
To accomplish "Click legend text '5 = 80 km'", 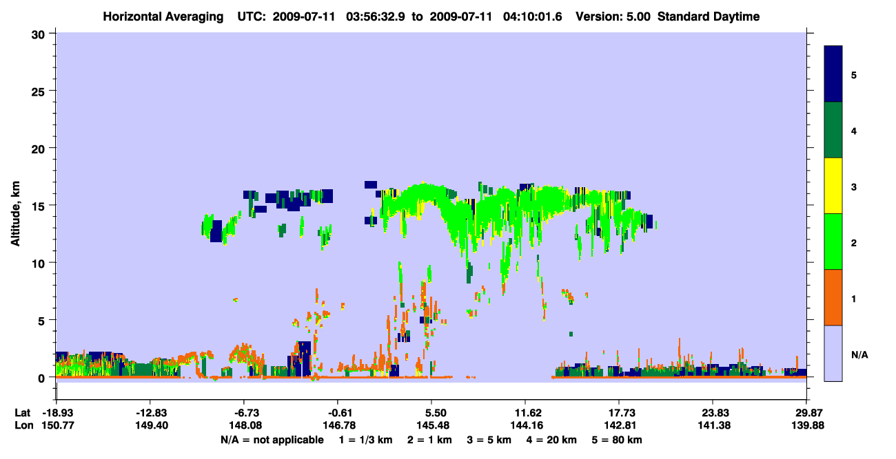I will point(618,440).
